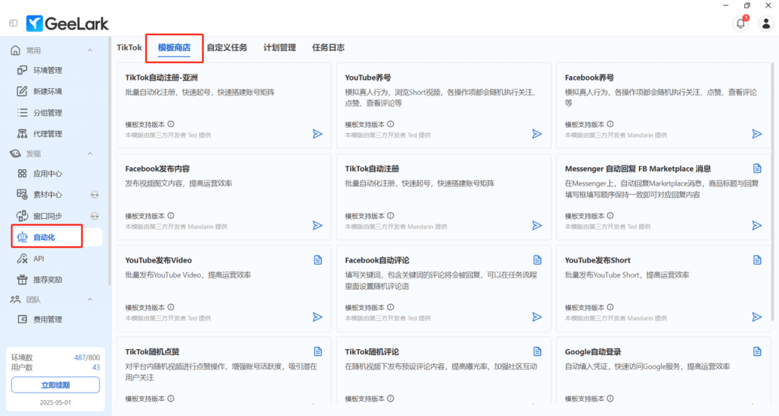Open the document icon on the YouTube发布Video card

pyautogui.click(x=318, y=260)
